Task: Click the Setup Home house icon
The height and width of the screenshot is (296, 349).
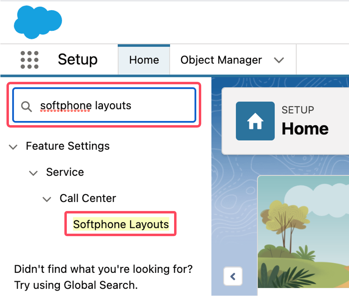Action: tap(255, 121)
